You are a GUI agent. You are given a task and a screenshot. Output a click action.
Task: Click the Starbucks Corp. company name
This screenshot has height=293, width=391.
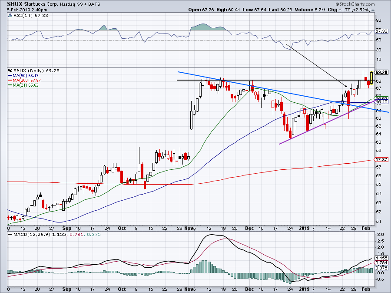coord(41,4)
